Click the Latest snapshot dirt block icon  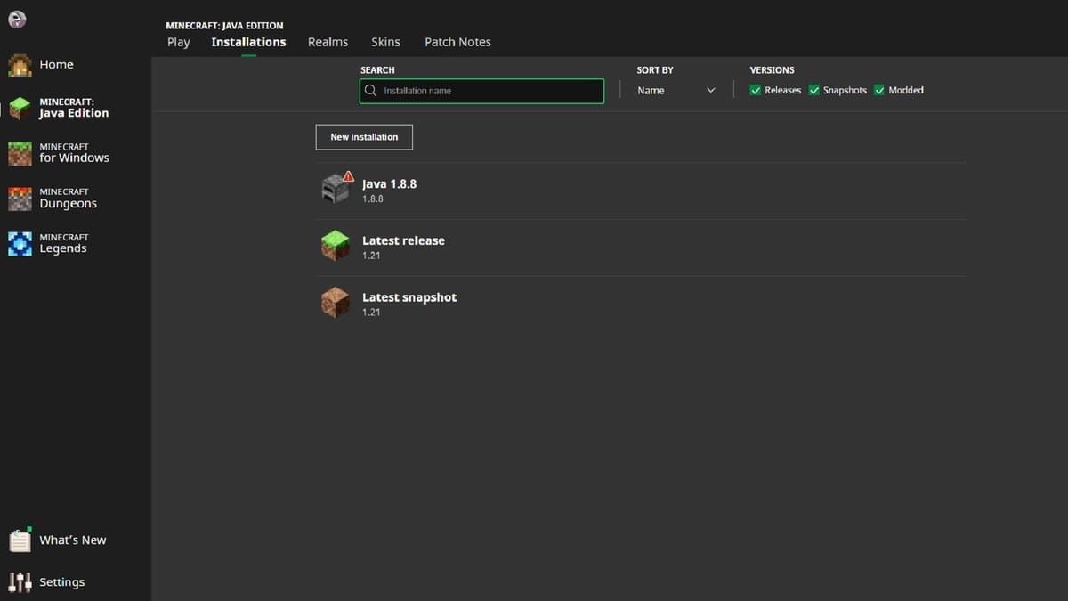(x=336, y=302)
